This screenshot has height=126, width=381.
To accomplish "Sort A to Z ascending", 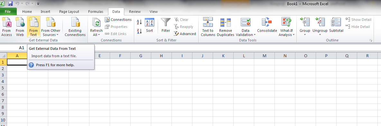I will click(139, 22).
